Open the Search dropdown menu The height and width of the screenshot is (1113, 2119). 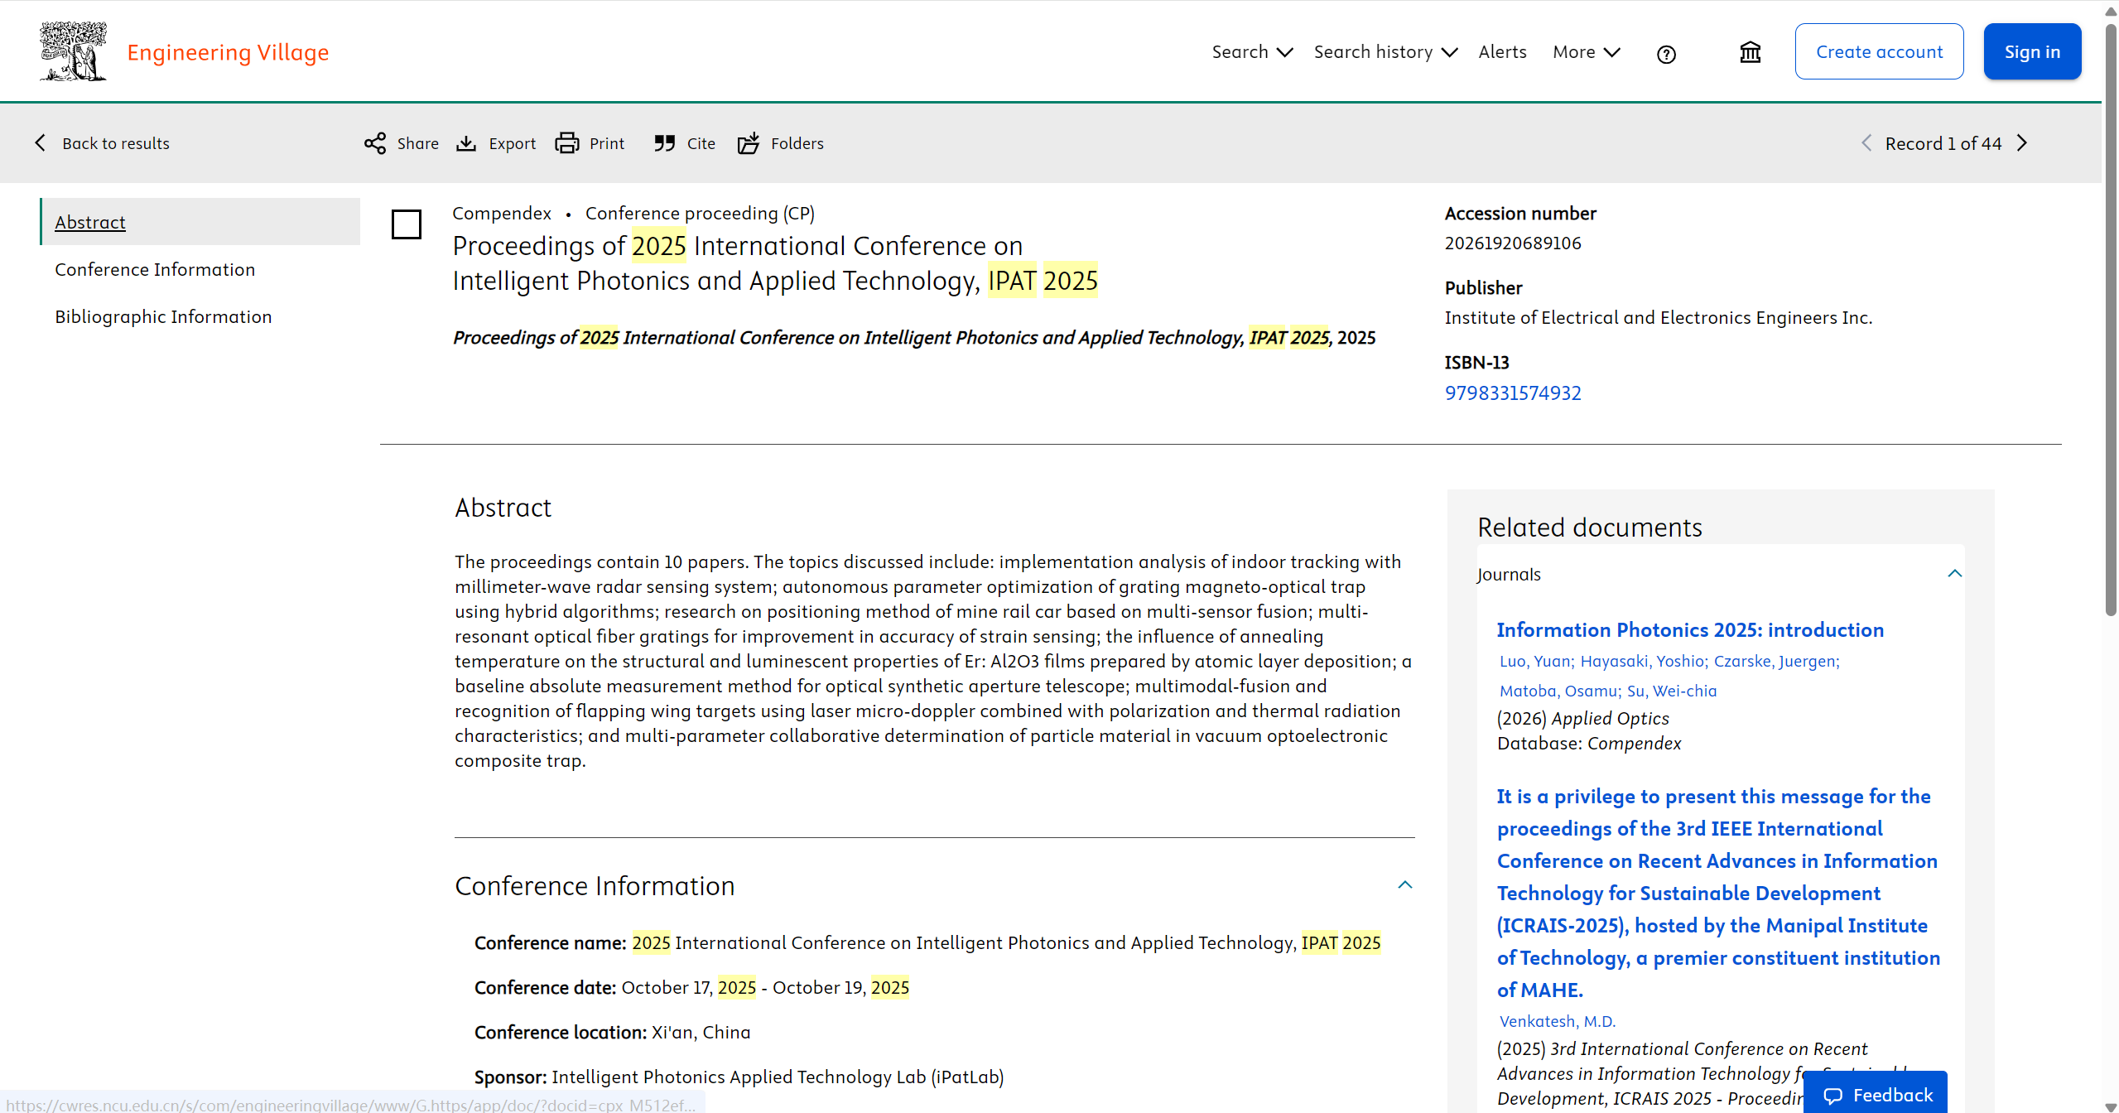1252,52
